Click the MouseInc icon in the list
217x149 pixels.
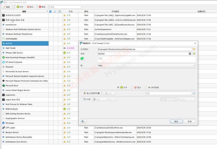click(x=4, y=67)
